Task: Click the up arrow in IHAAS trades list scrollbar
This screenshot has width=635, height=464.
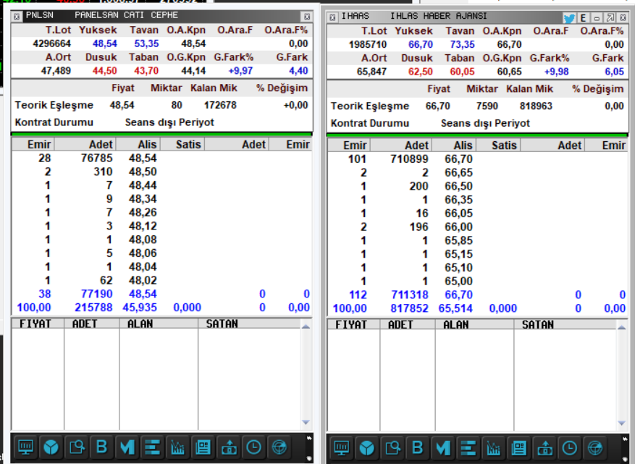Action: [622, 327]
